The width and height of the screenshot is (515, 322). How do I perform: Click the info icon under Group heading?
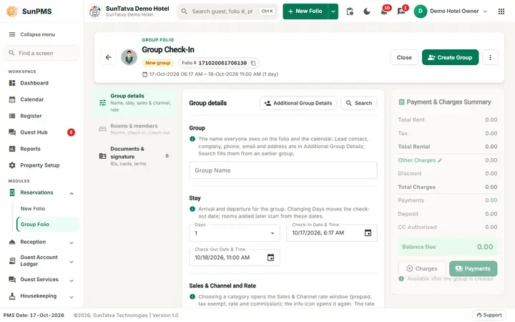click(x=192, y=139)
